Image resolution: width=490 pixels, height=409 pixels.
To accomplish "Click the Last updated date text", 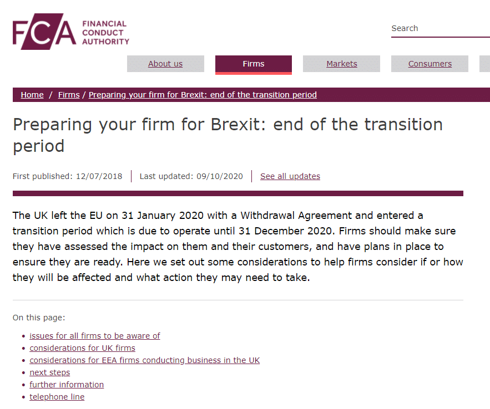I will tap(191, 176).
